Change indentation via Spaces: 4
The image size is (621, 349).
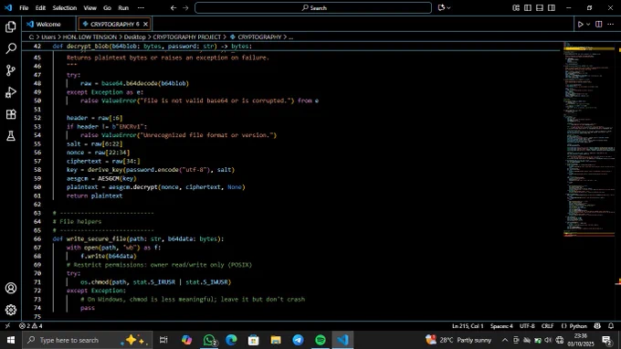(x=501, y=326)
